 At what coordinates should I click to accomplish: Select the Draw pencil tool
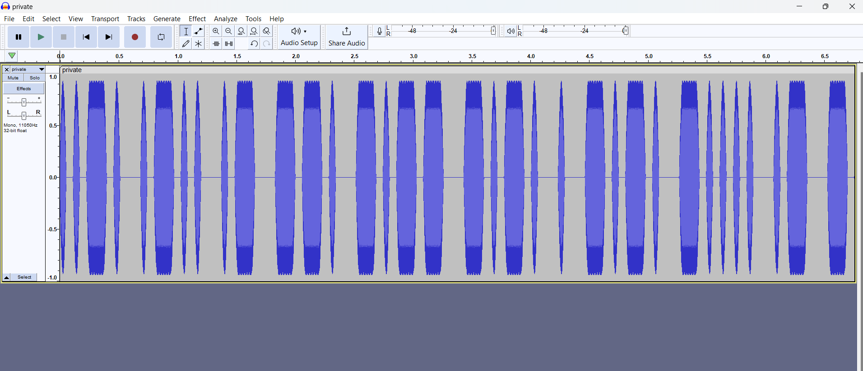pyautogui.click(x=186, y=44)
